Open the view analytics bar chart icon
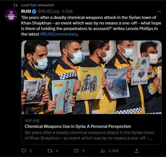Screen dimensions: 166x157 (x=103, y=151)
